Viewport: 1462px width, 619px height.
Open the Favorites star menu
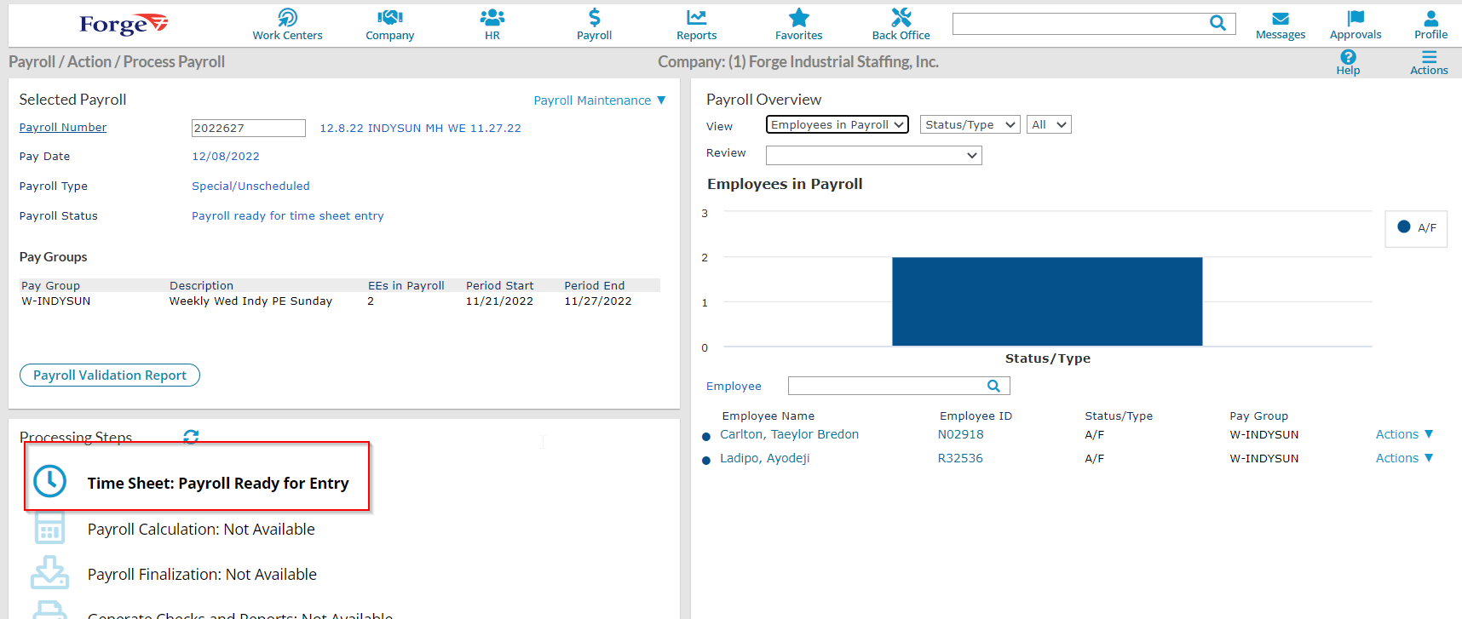pos(798,24)
